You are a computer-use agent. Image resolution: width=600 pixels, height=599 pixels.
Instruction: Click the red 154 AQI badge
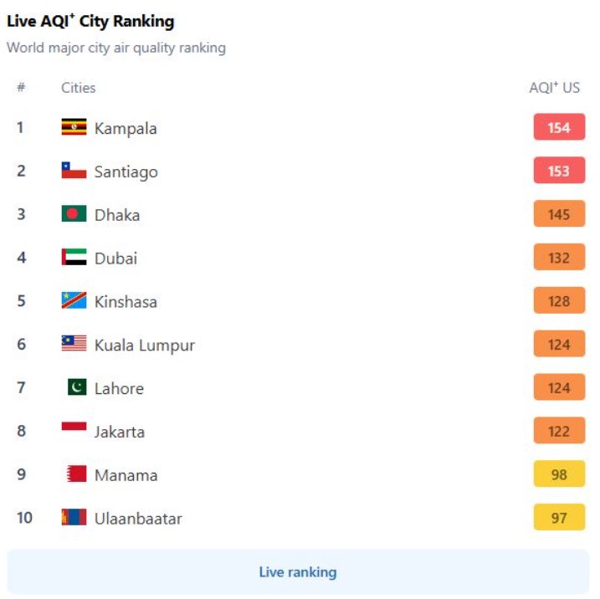click(559, 127)
